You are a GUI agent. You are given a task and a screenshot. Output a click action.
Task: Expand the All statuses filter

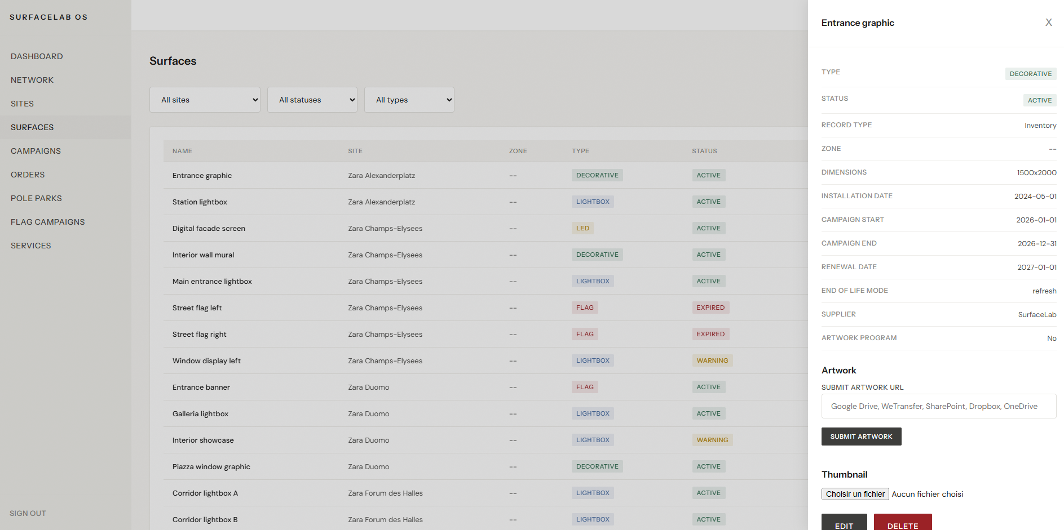click(x=312, y=100)
